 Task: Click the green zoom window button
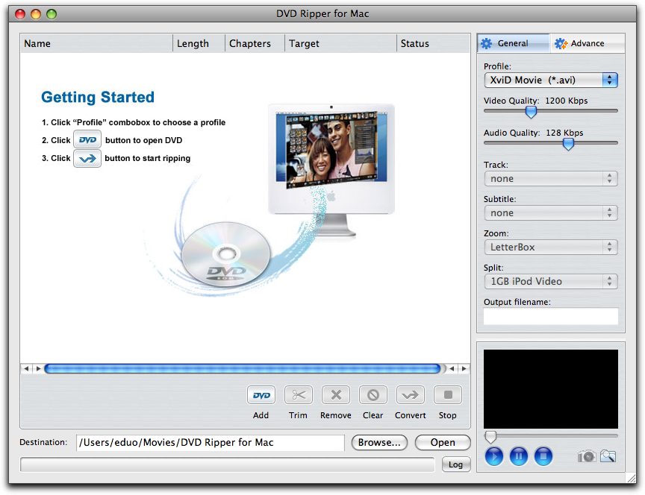pyautogui.click(x=52, y=14)
